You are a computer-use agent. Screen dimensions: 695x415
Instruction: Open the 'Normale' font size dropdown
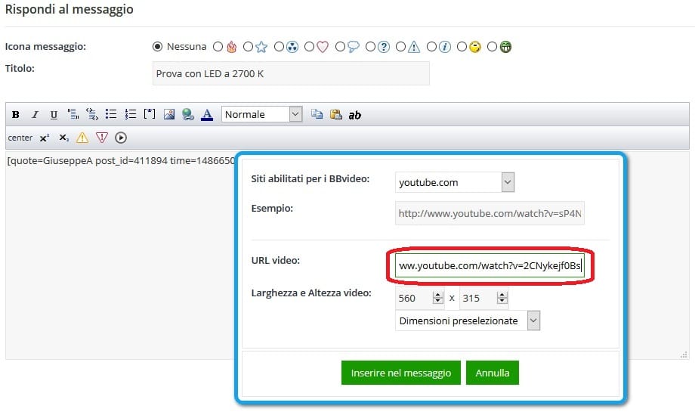[262, 114]
